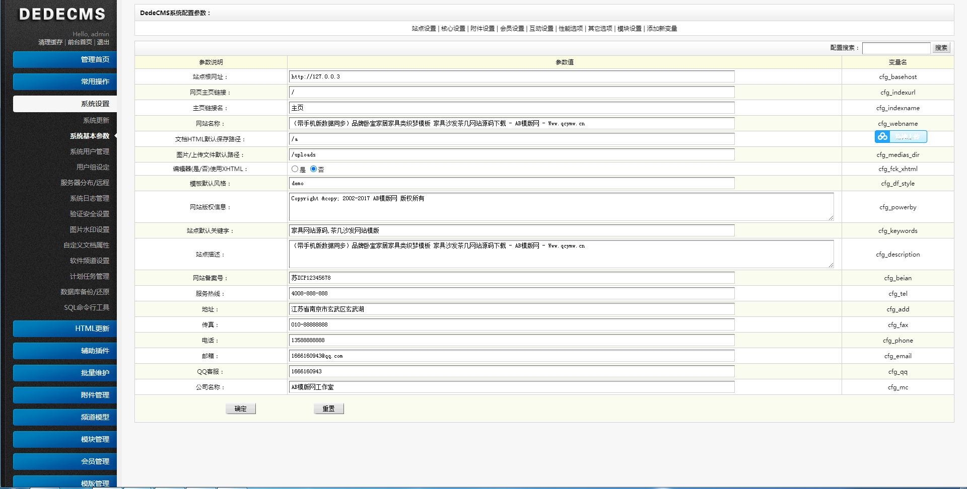Click the 重置 reset button
This screenshot has width=967, height=489.
(329, 409)
